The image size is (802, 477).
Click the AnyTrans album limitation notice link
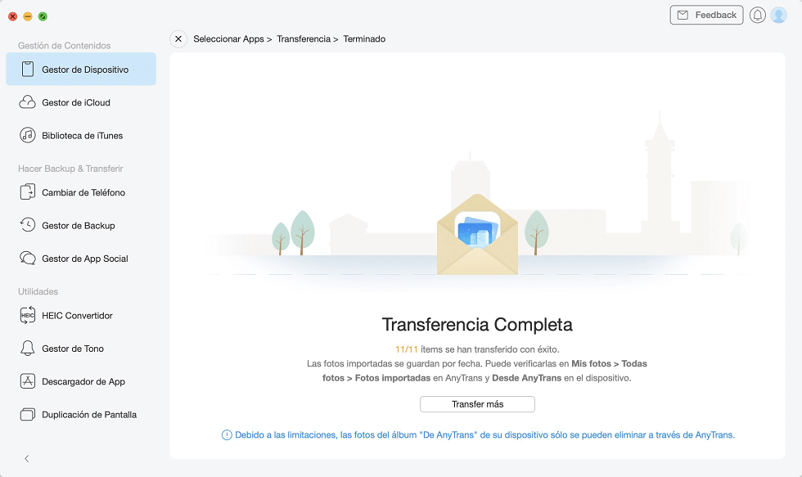(x=484, y=435)
